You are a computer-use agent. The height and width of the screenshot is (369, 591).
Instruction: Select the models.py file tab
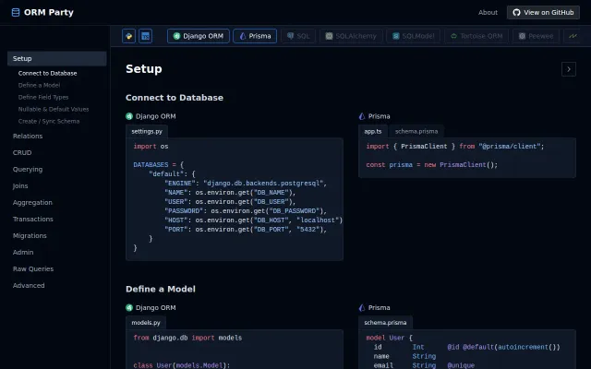tap(146, 323)
